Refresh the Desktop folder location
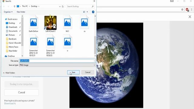Image resolution: width=194 pixels, height=109 pixels. click(63, 6)
